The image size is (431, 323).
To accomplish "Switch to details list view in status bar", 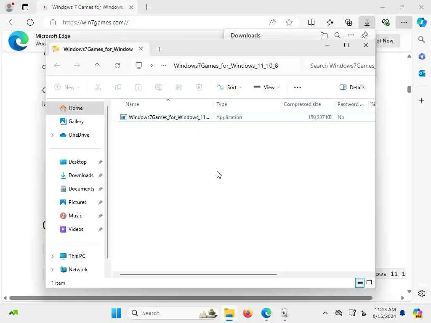I will (360, 283).
